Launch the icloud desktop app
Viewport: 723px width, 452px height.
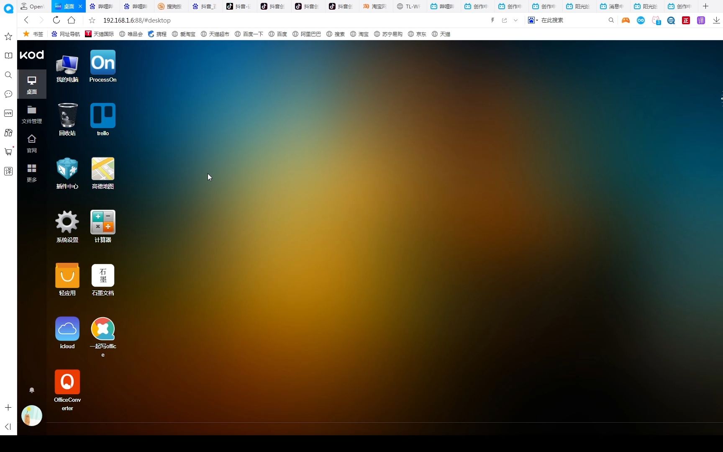(x=67, y=333)
